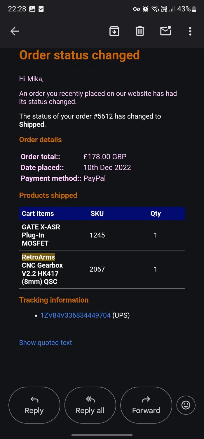204x439 pixels.
Task: Tap the Reply all button
Action: click(90, 405)
